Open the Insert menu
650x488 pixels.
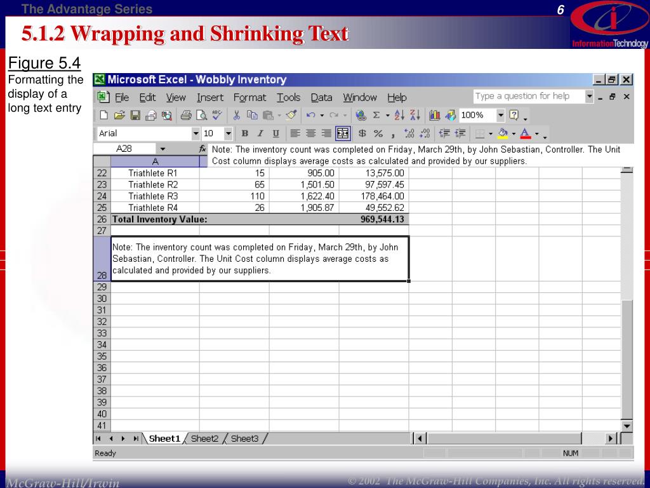click(x=210, y=97)
